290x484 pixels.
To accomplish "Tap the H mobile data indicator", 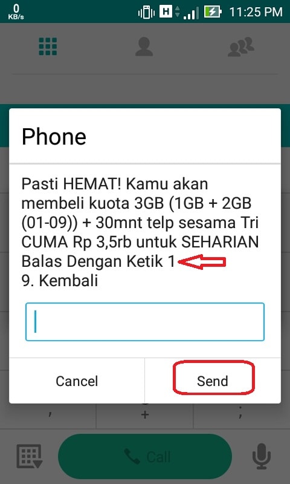I will pos(166,11).
